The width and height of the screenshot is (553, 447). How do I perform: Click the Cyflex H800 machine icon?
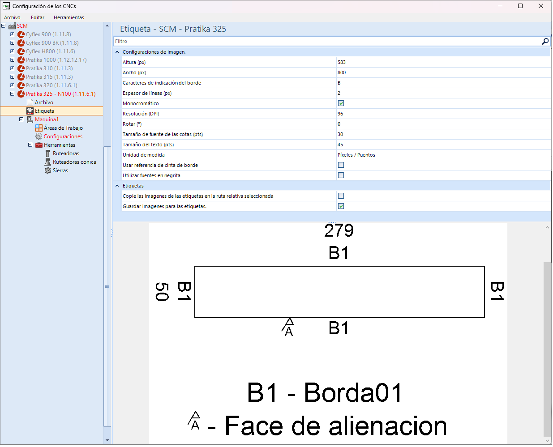tap(21, 51)
